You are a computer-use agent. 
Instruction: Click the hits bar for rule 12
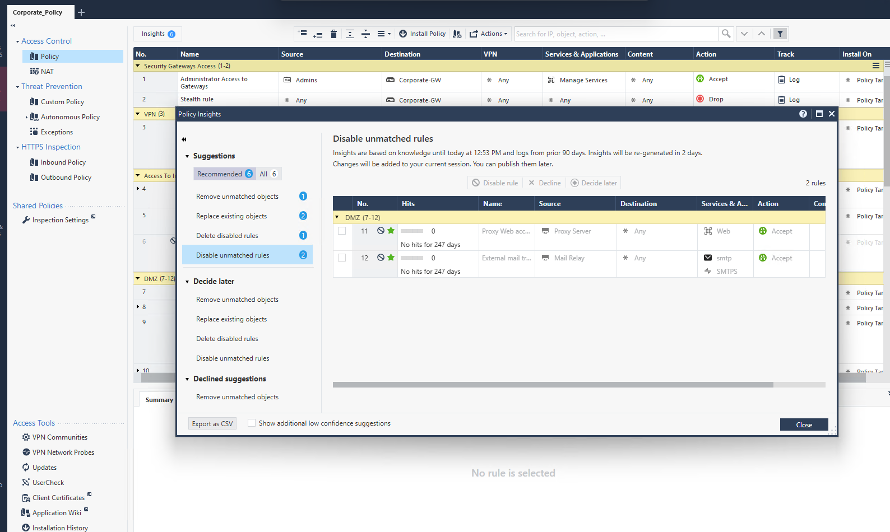tap(412, 258)
